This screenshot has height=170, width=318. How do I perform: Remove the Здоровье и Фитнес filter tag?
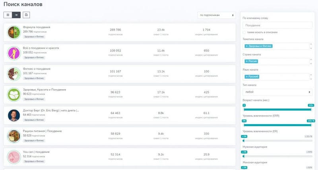pyautogui.click(x=246, y=46)
